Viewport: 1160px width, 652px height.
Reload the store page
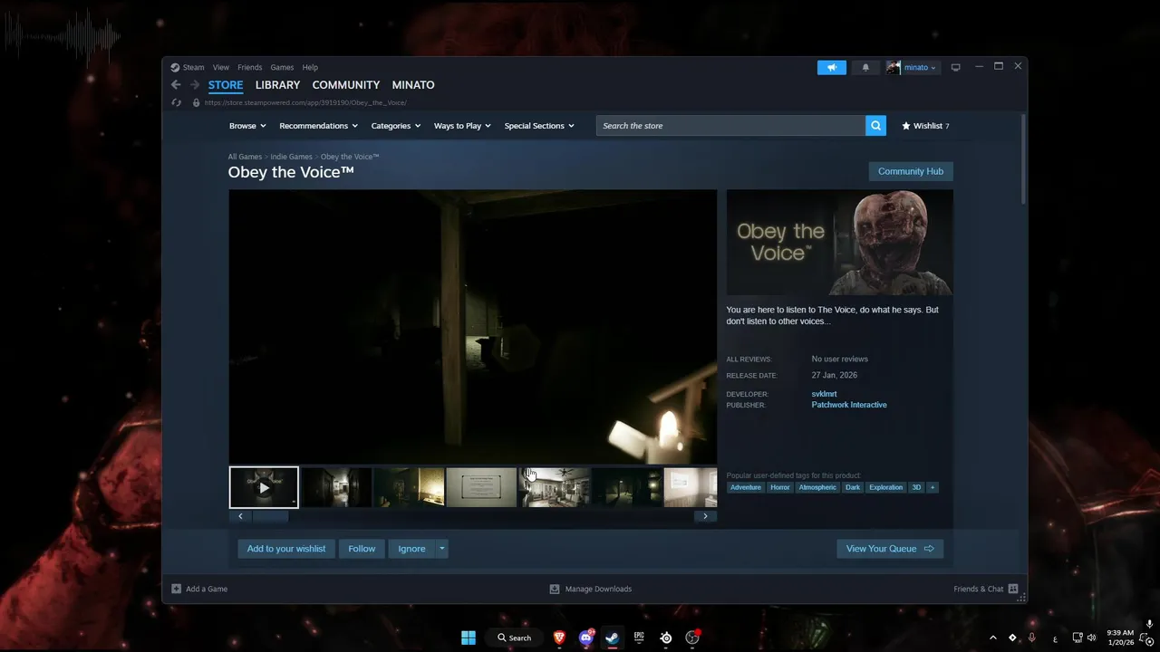177,102
